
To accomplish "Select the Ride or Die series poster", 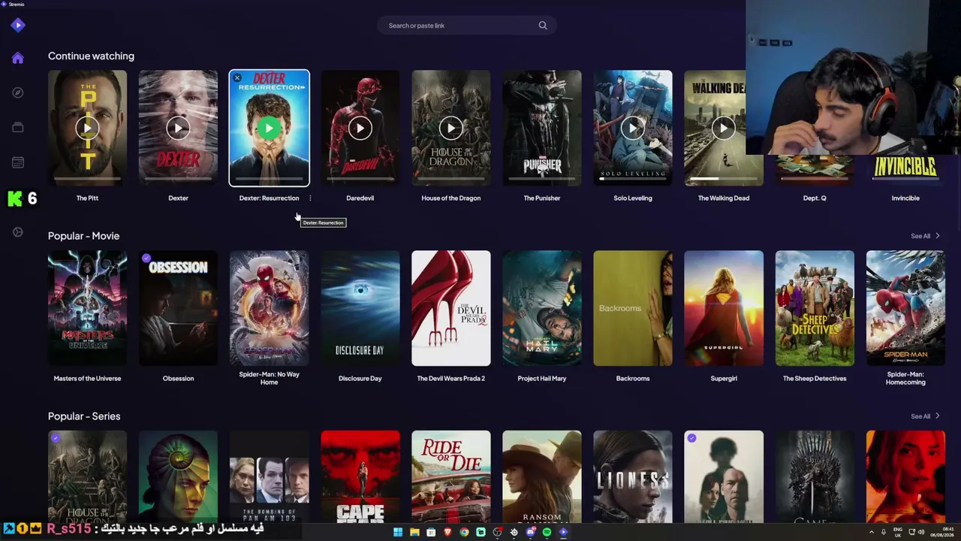I will [450, 476].
